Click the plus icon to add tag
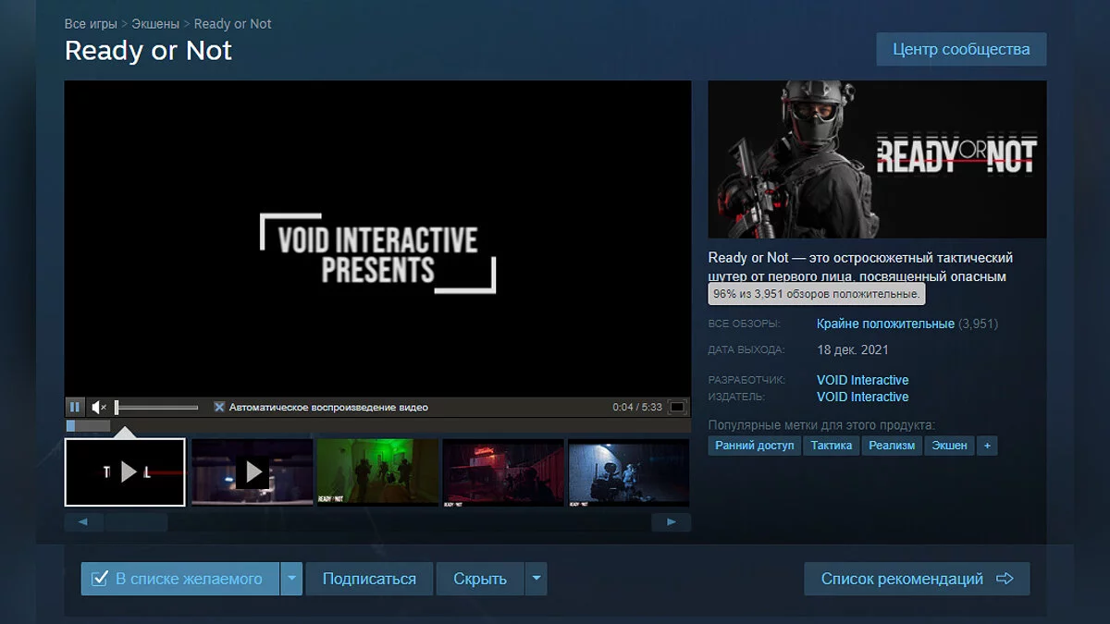Screen dimensions: 1110x624 pyautogui.click(x=987, y=446)
